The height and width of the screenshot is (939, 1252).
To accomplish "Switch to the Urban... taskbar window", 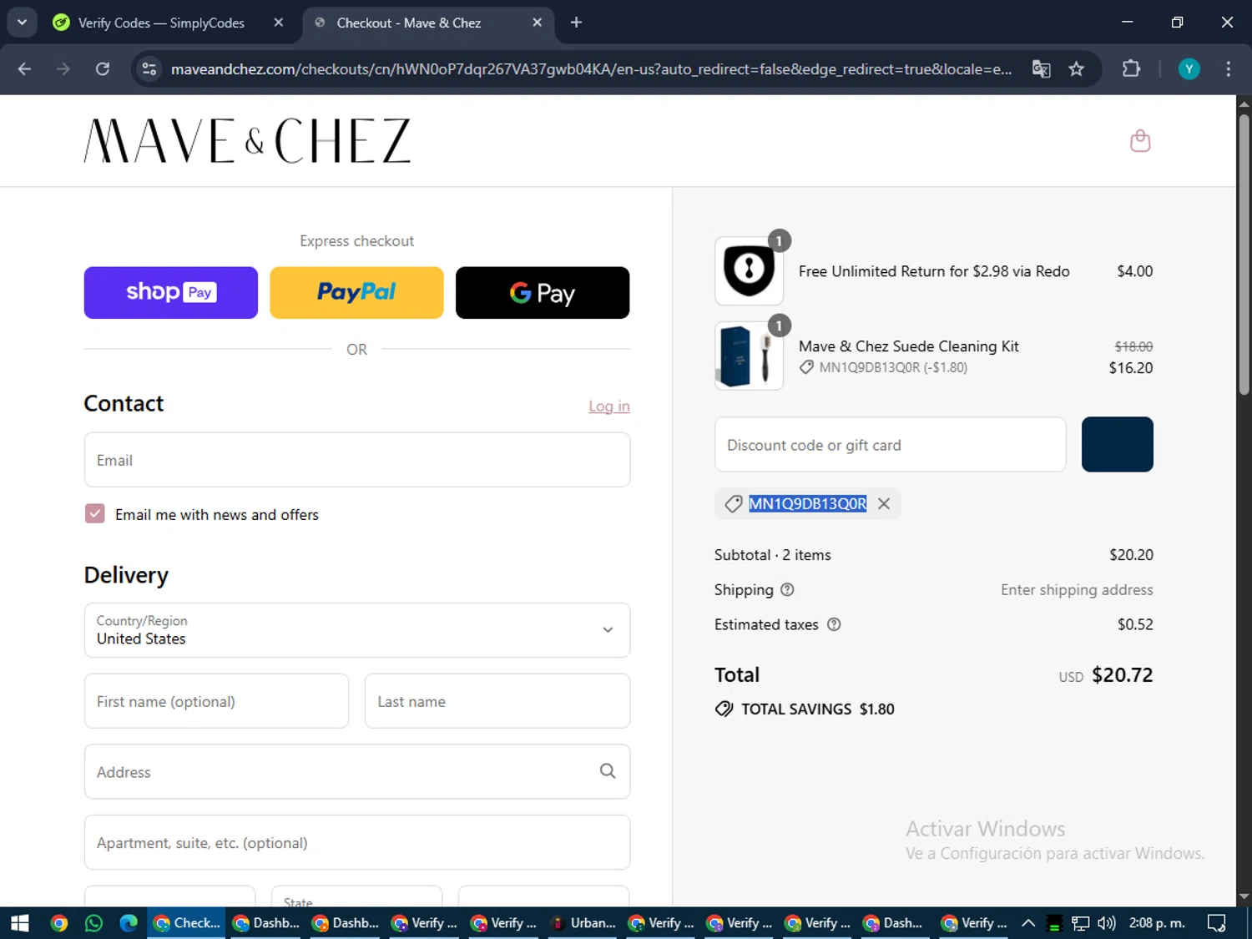I will (x=584, y=923).
